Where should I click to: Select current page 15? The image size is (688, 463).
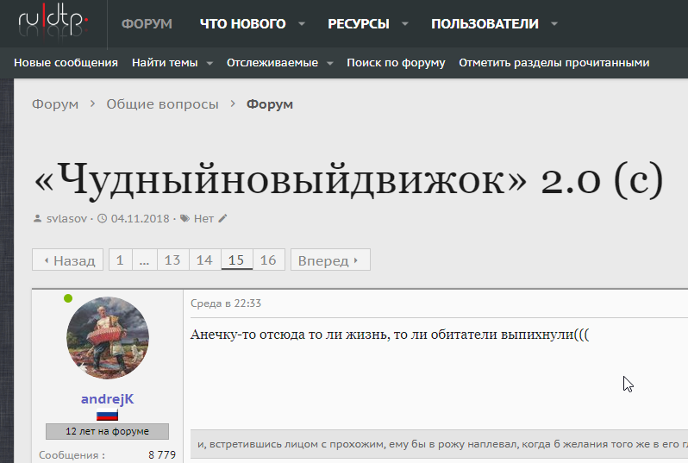coord(236,260)
